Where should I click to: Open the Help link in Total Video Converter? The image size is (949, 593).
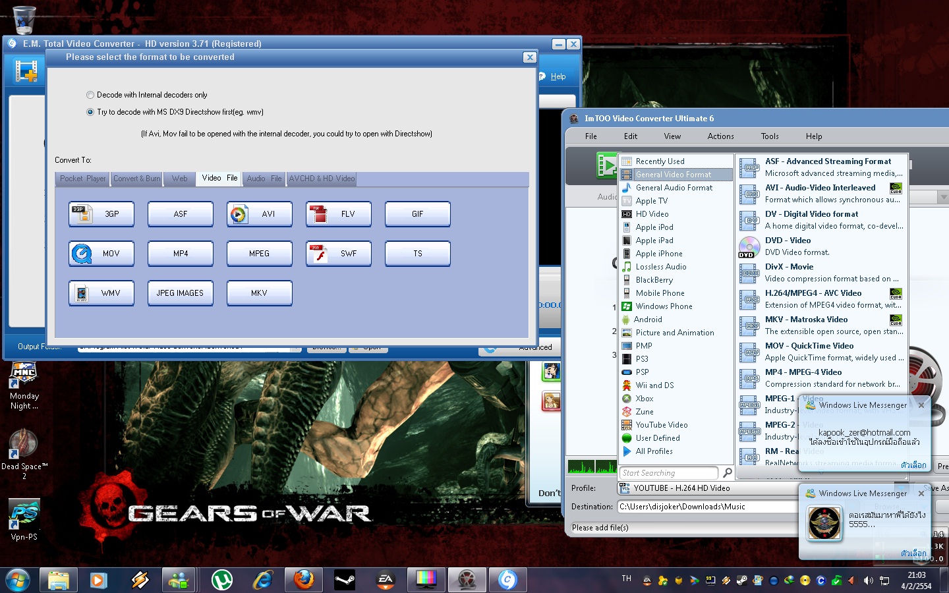pyautogui.click(x=558, y=76)
